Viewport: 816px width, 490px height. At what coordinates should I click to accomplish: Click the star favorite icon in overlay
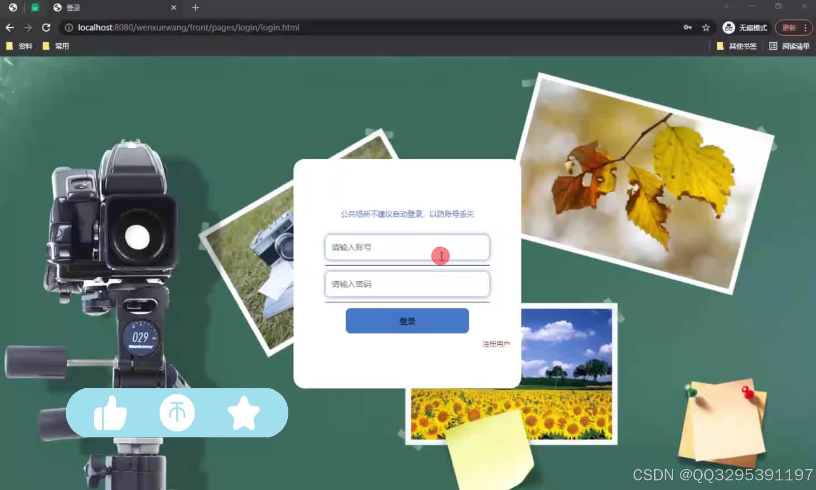coord(243,413)
